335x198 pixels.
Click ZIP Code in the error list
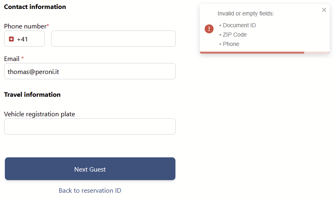[x=235, y=35]
